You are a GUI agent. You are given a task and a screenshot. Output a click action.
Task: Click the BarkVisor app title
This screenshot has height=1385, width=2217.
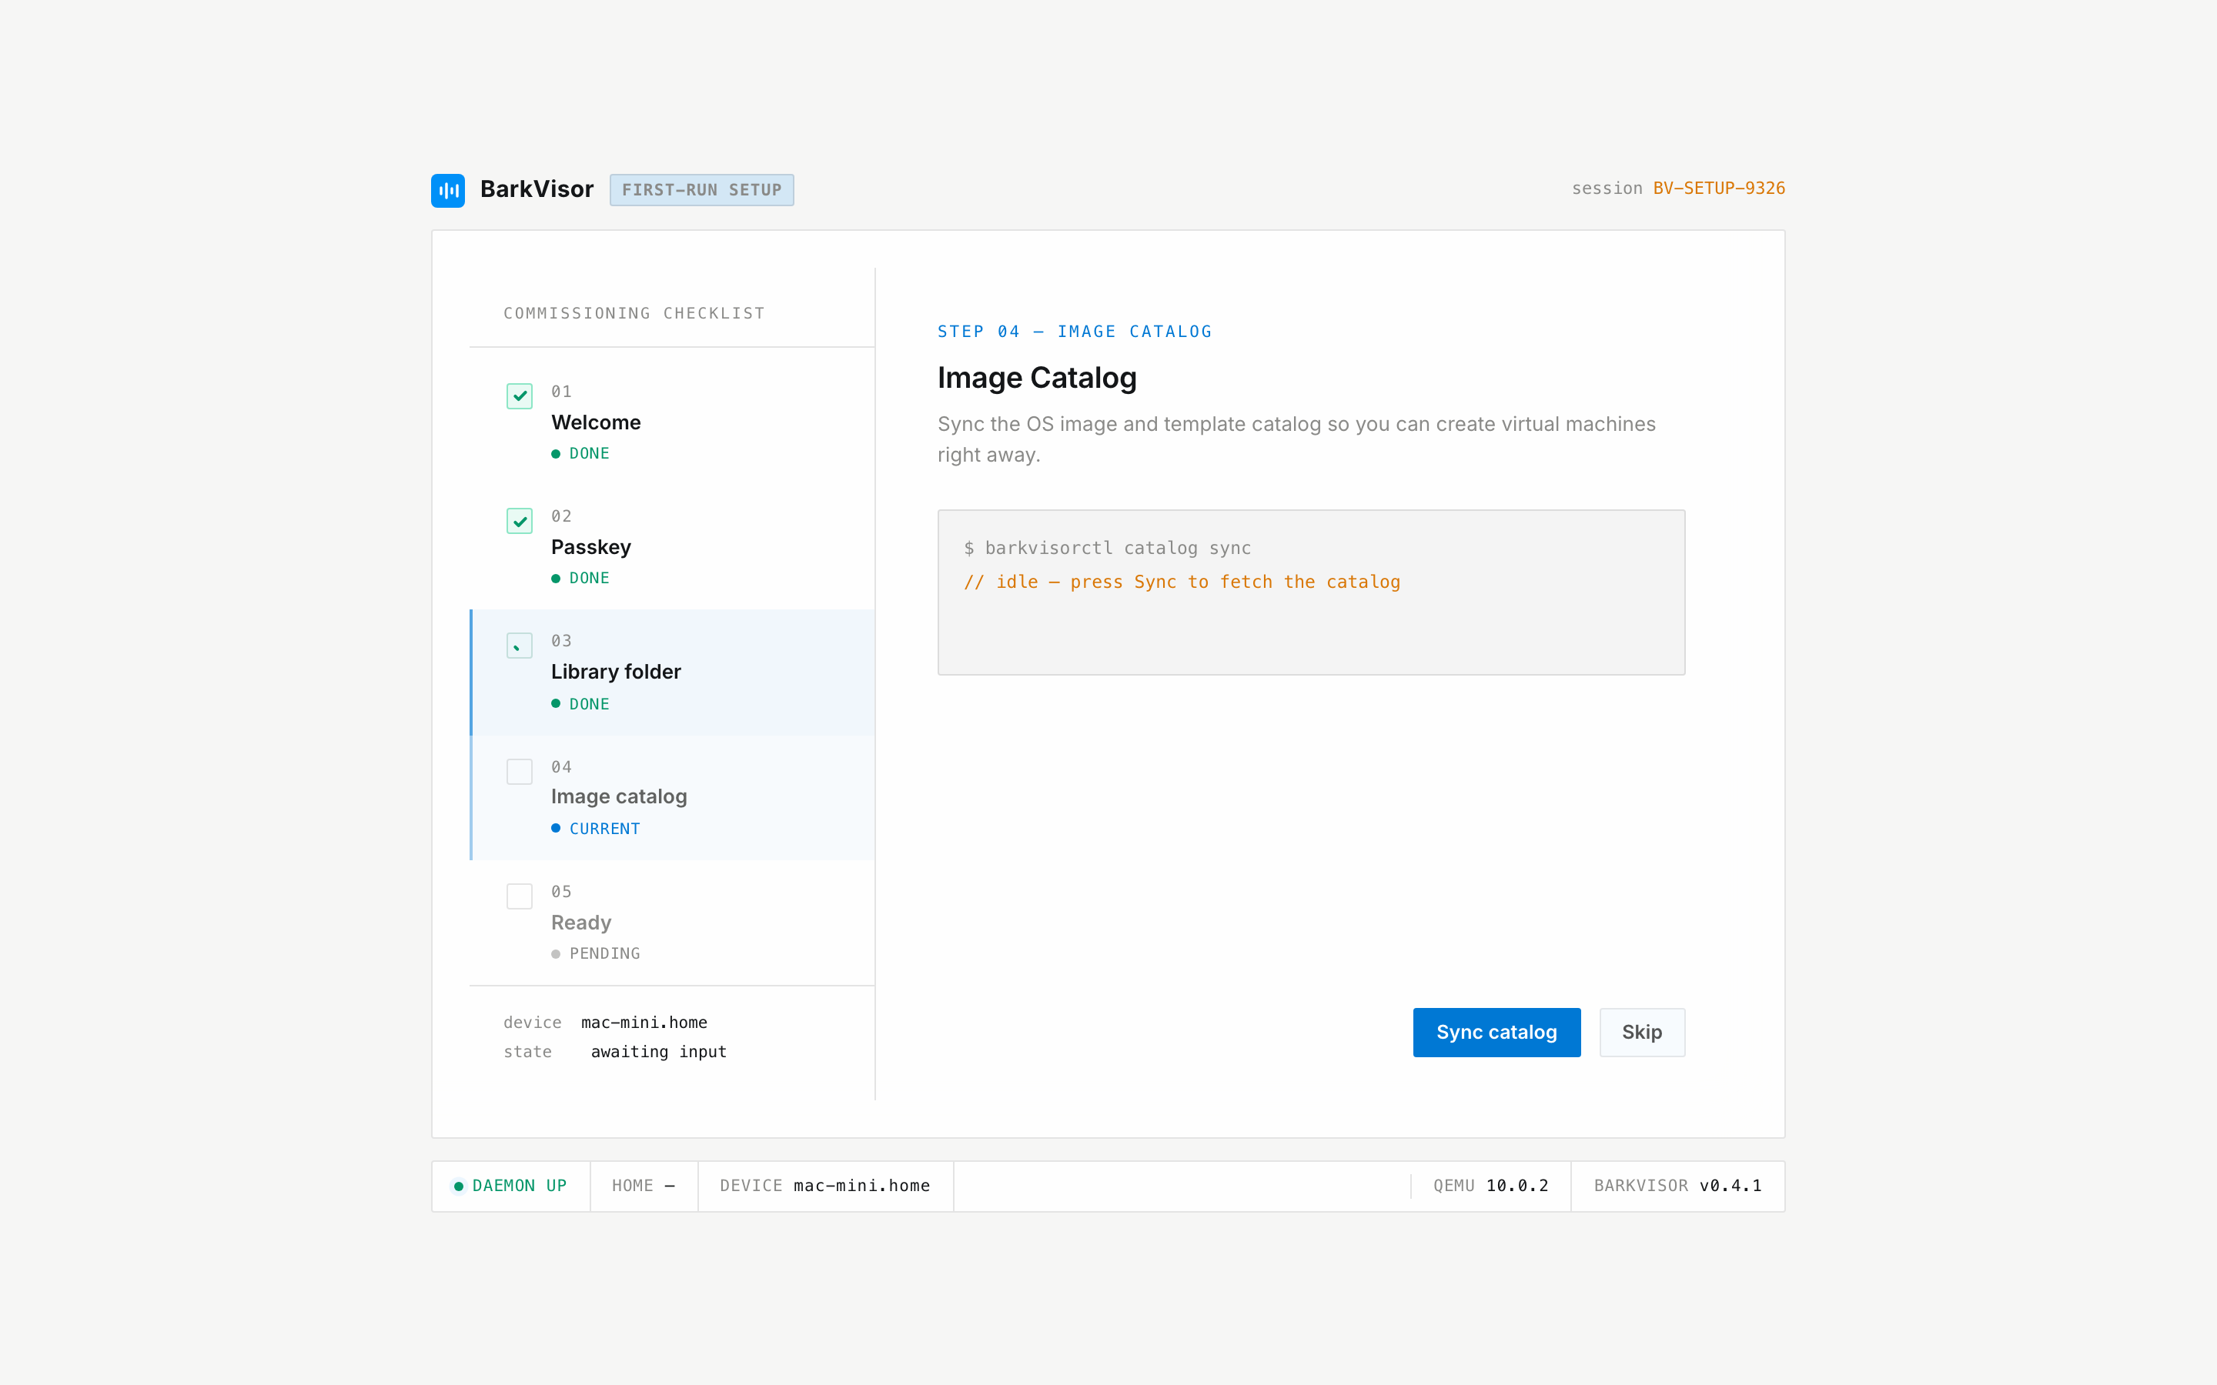(537, 189)
